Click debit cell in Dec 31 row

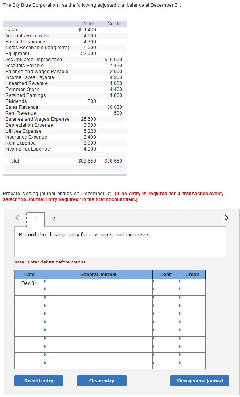[166, 283]
